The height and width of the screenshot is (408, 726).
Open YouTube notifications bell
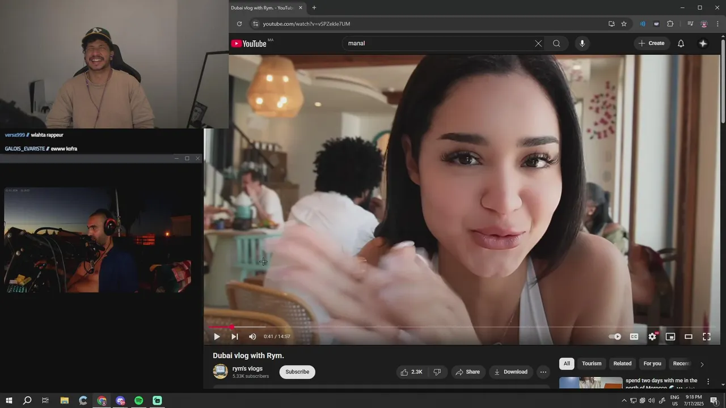pos(681,44)
